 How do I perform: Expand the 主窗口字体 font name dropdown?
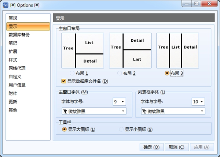point(94,111)
